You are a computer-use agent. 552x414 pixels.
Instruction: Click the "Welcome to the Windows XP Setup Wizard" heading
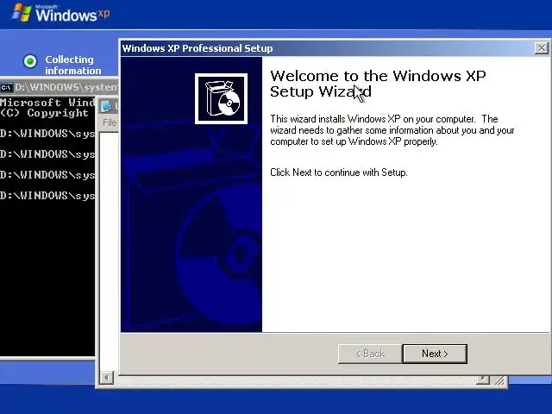[x=378, y=84]
